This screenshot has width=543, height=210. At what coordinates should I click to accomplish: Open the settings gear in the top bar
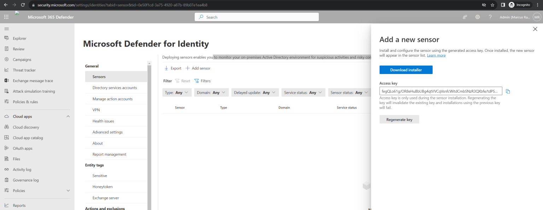coord(477,17)
